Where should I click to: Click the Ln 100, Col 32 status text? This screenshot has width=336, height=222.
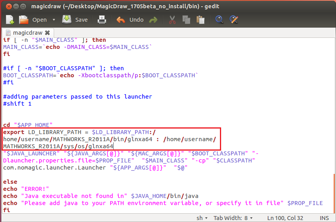[x=285, y=218]
